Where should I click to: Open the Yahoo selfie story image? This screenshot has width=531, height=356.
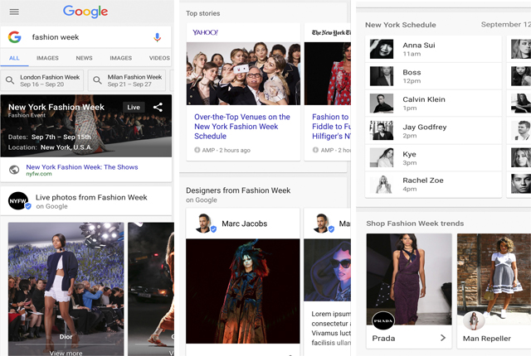(x=243, y=74)
